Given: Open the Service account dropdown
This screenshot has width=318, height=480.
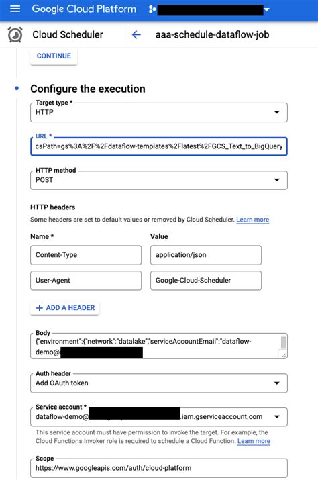Looking at the screenshot, I should pos(276,417).
